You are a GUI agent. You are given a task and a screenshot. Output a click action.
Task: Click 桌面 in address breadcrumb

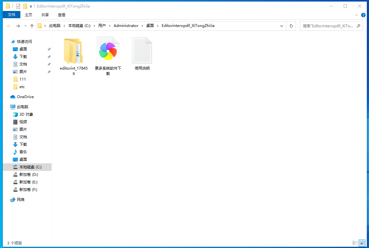pos(150,26)
